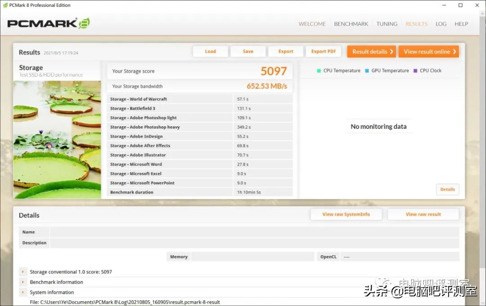Switch to the BENCHMARK tab
Image resolution: width=486 pixels, height=306 pixels.
point(351,24)
